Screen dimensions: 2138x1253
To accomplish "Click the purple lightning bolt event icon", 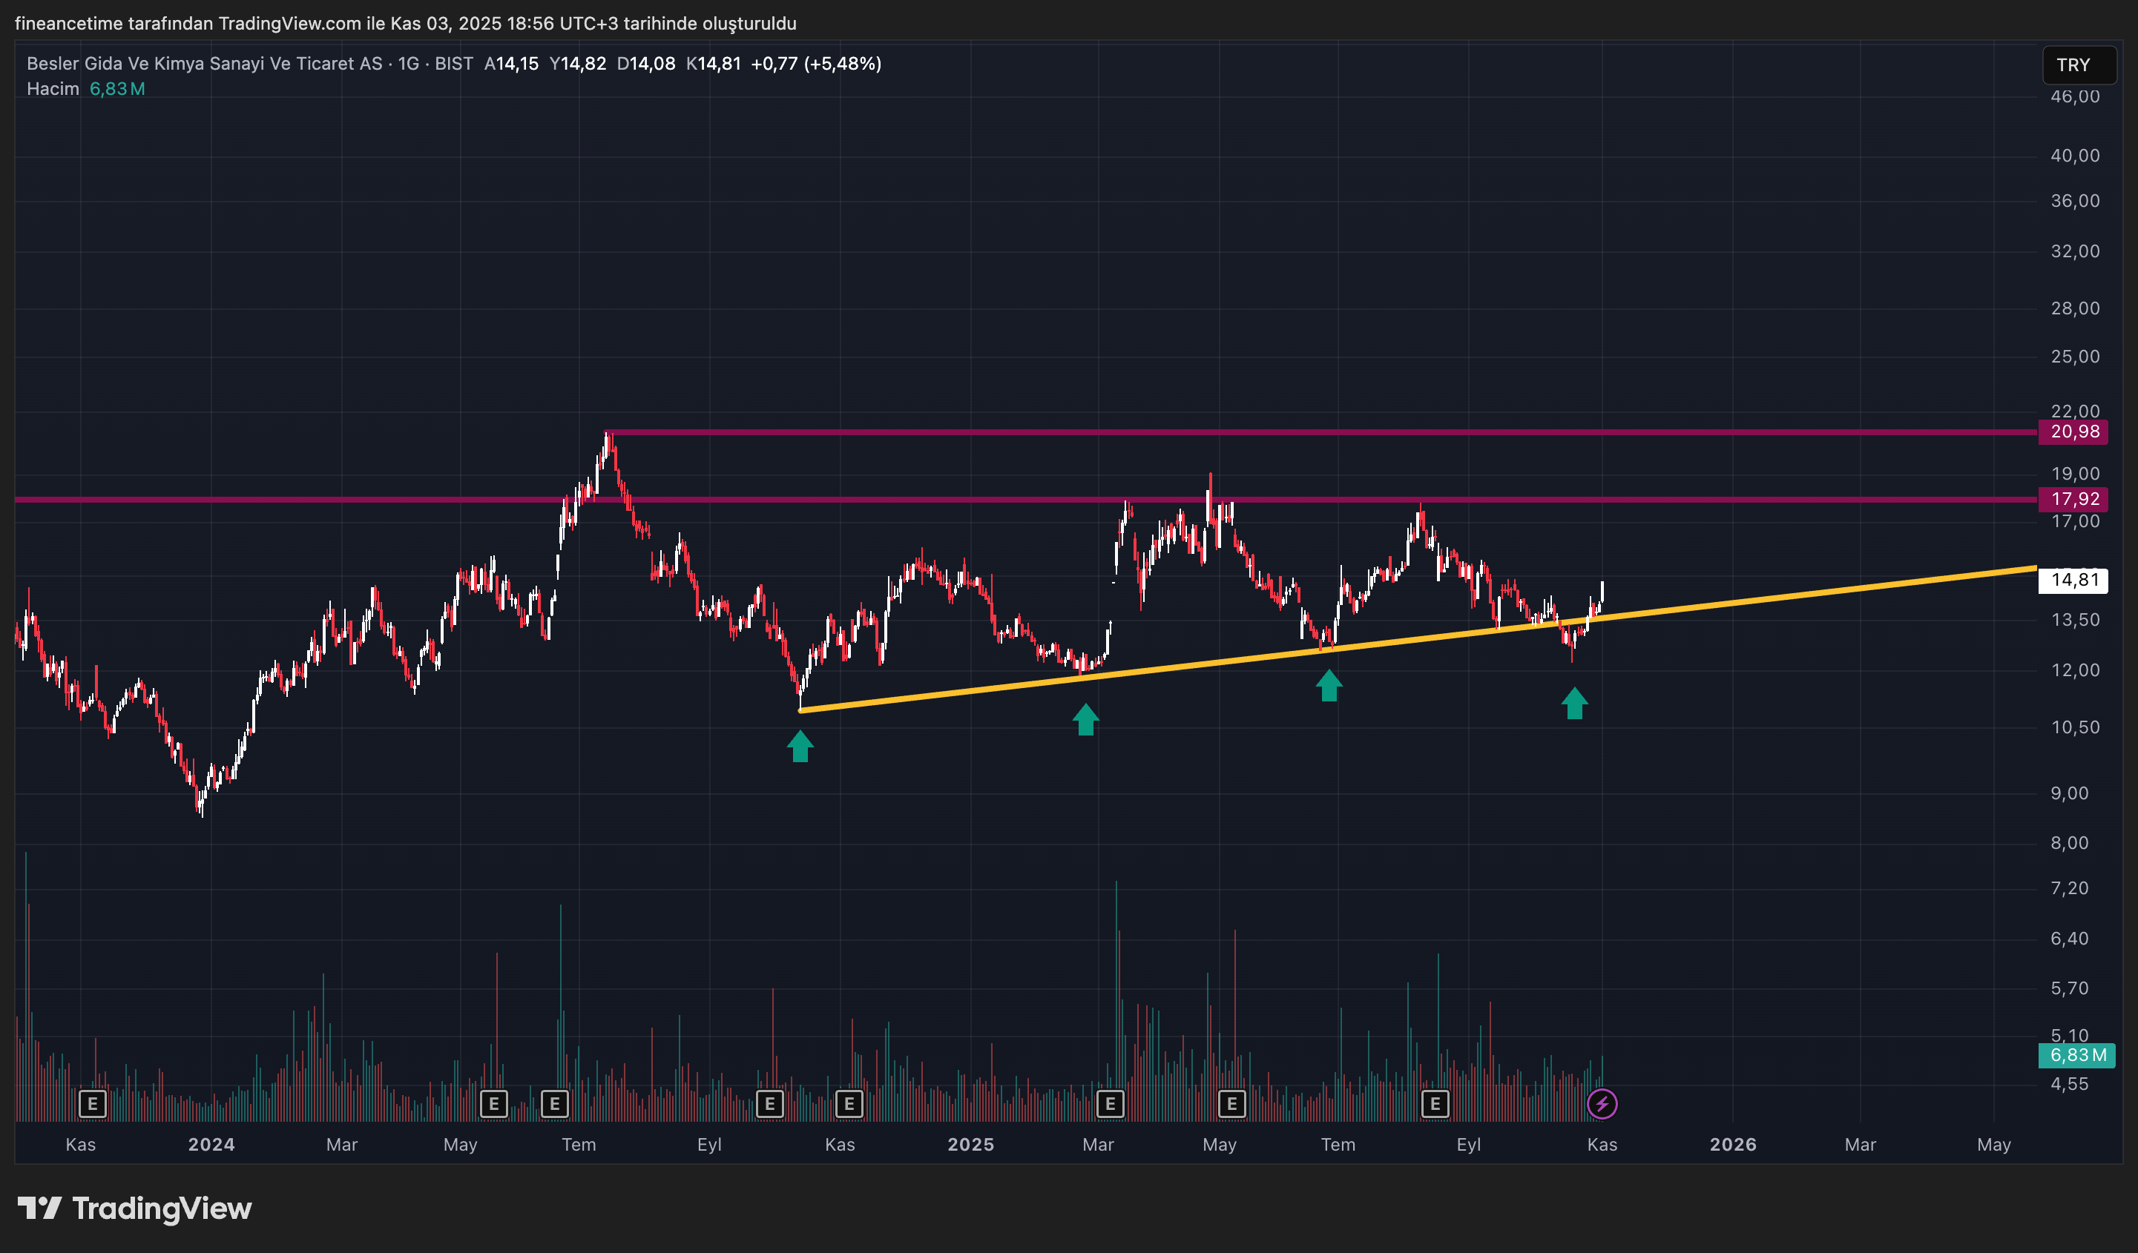I will pyautogui.click(x=1601, y=1104).
